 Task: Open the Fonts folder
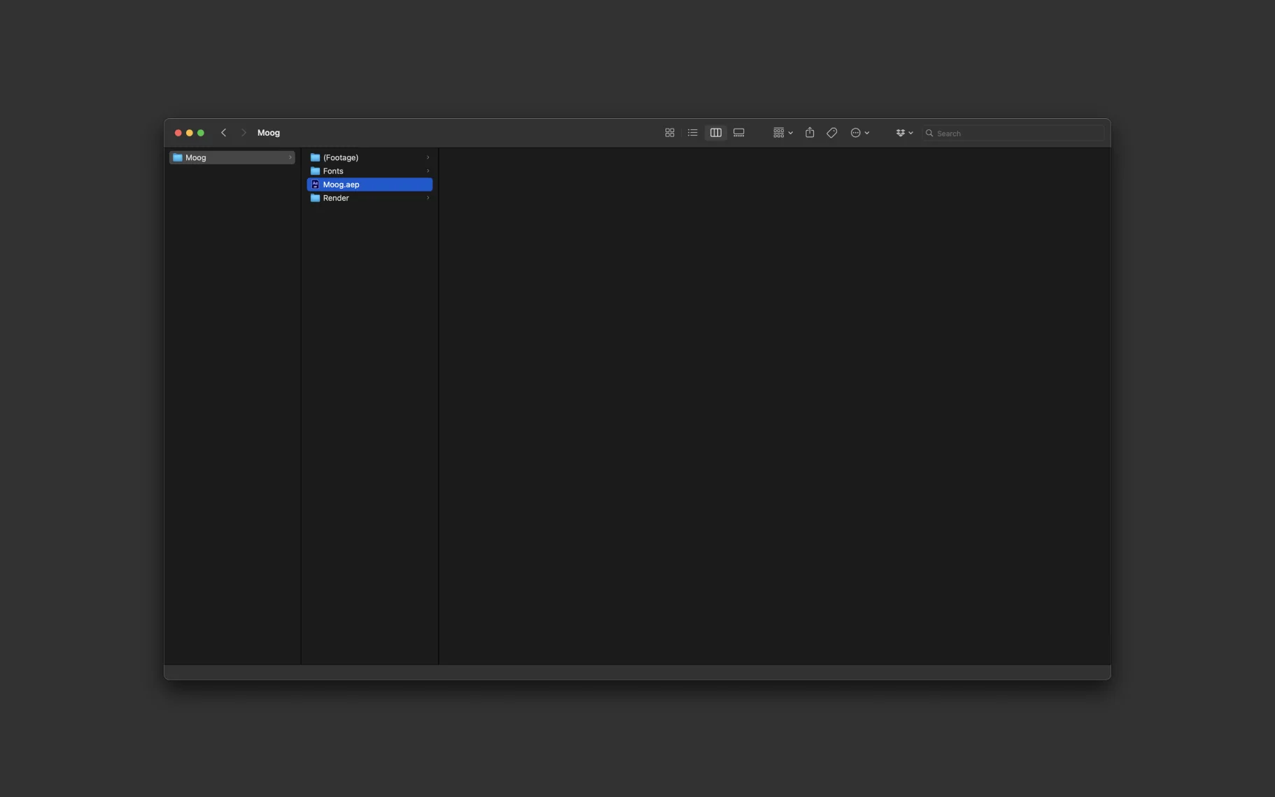tap(332, 171)
